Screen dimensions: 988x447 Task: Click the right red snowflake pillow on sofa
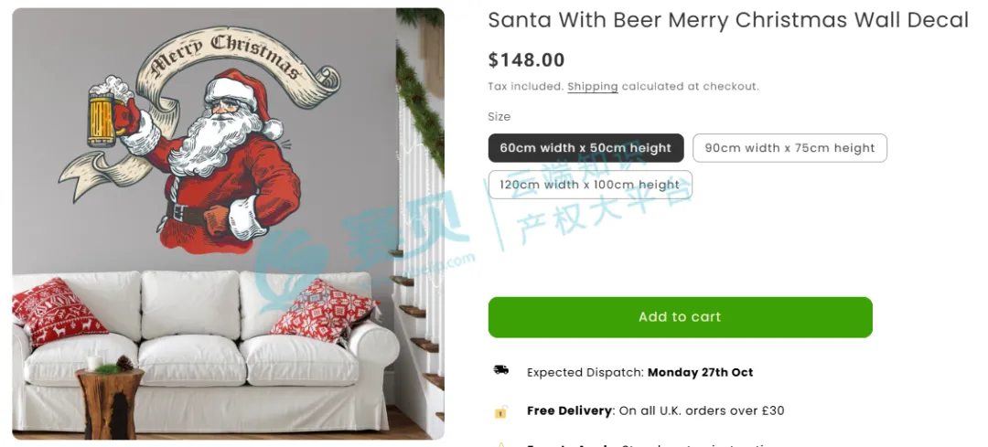pyautogui.click(x=323, y=311)
